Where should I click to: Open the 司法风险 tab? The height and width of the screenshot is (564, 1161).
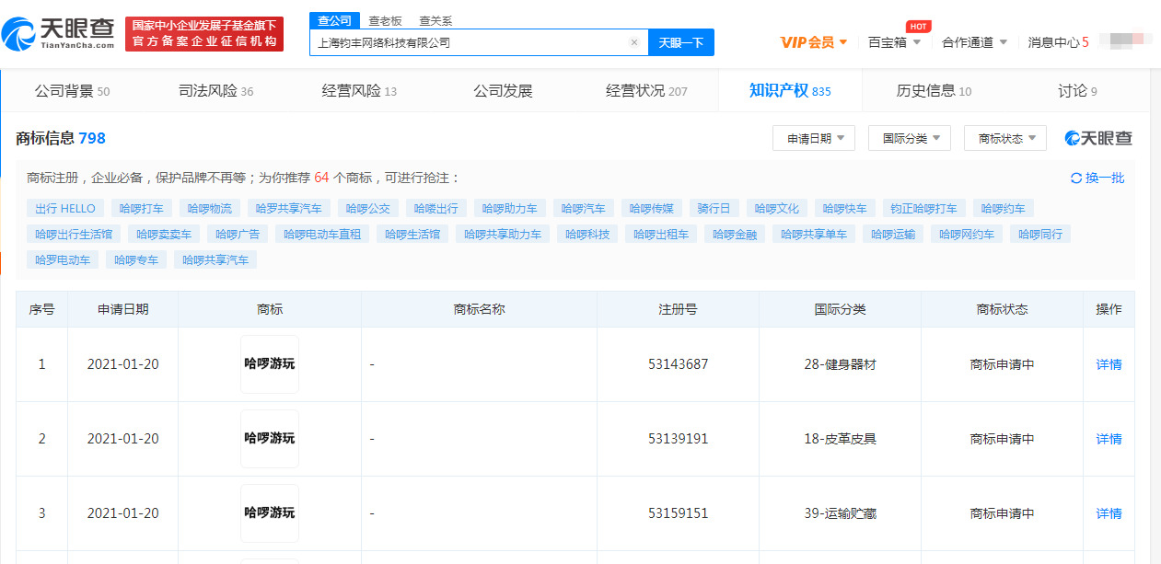215,90
